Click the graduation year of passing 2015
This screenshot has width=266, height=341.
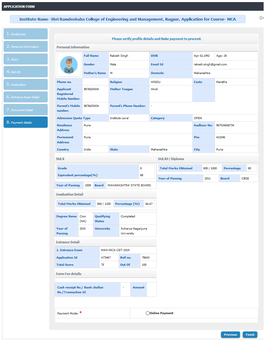[x=83, y=228]
